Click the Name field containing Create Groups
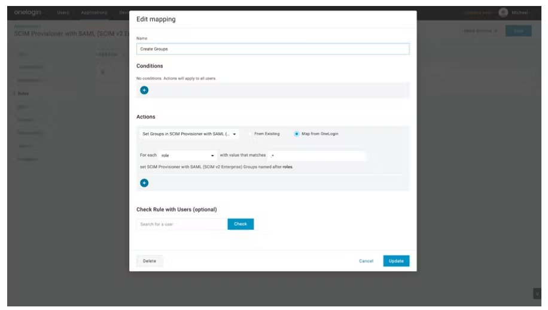 pos(273,49)
